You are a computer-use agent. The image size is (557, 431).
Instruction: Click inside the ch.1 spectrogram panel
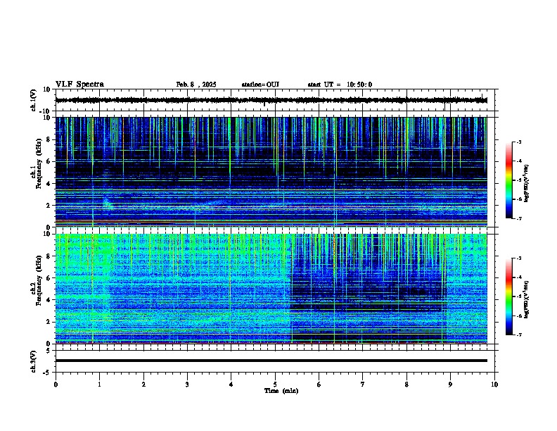coord(271,172)
